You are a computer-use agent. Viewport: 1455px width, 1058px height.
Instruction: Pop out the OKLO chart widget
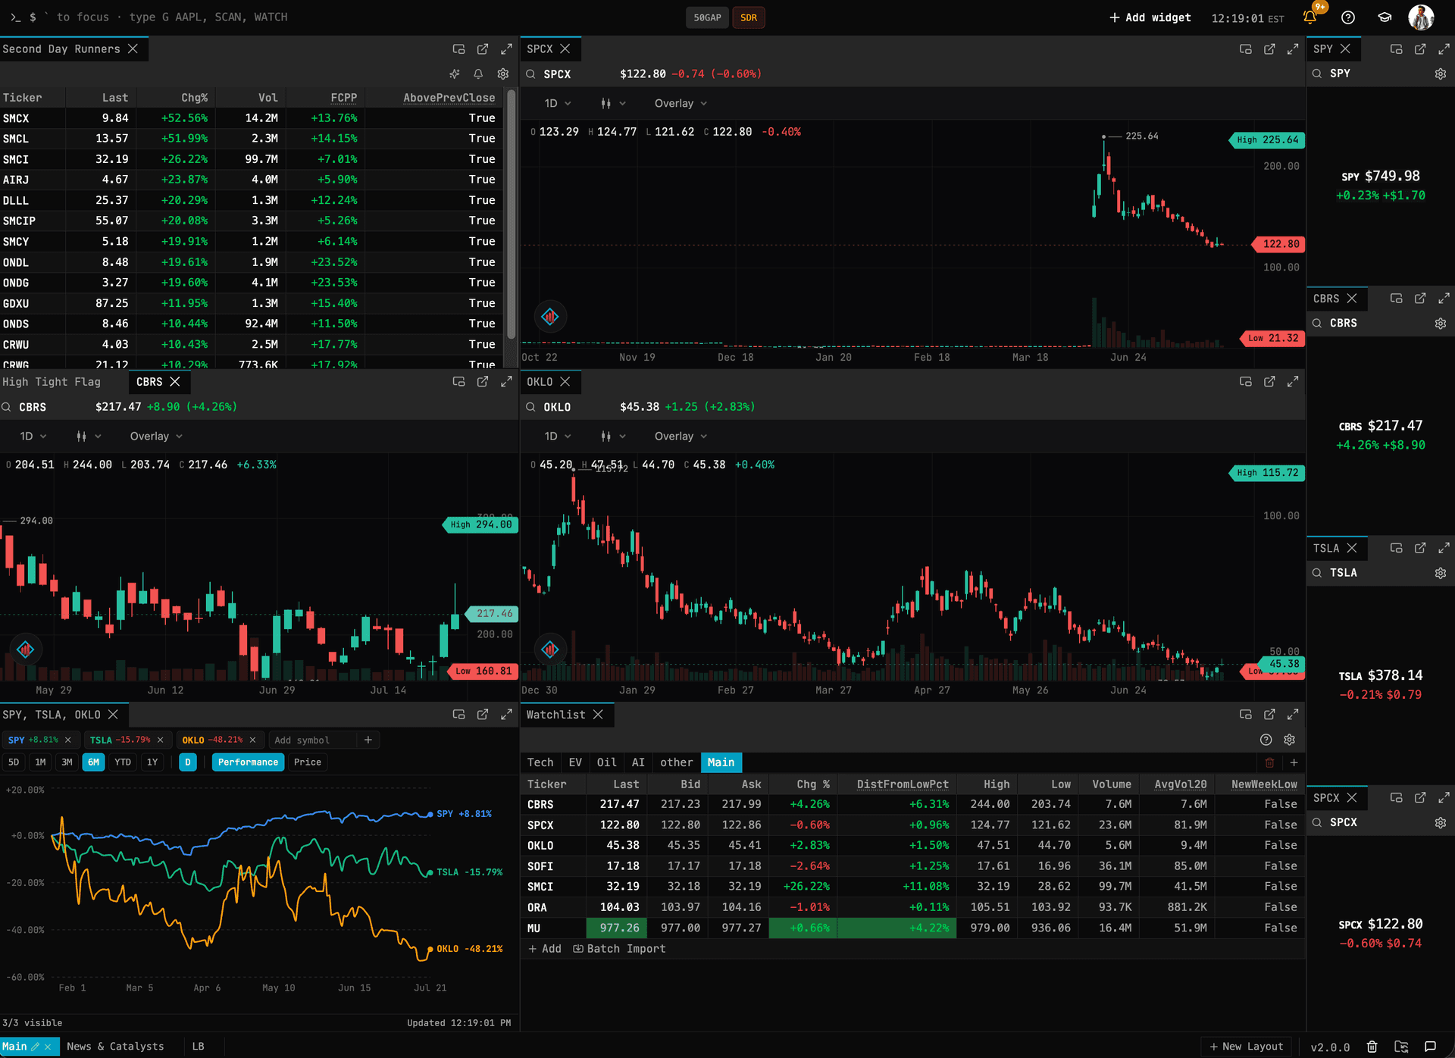click(x=1269, y=382)
